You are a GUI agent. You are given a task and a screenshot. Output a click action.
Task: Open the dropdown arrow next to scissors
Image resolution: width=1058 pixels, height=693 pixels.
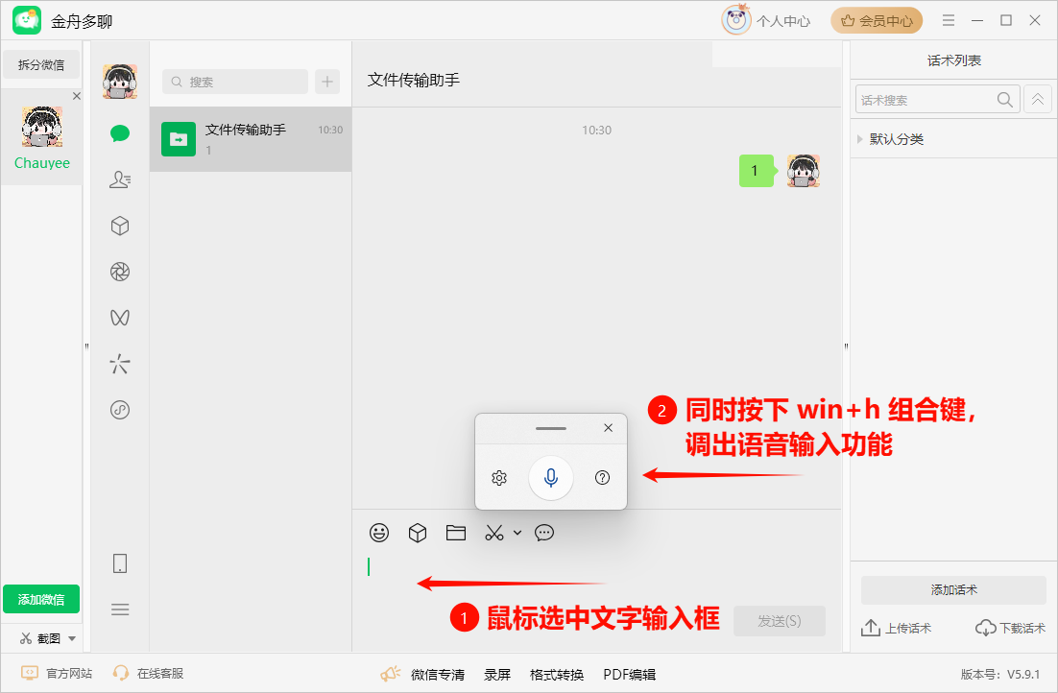(517, 533)
